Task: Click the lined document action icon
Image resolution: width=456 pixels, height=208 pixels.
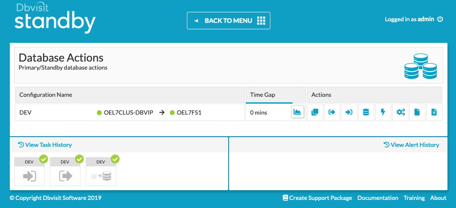Action: point(434,112)
